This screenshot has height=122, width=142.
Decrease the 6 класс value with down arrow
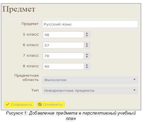click(x=87, y=46)
